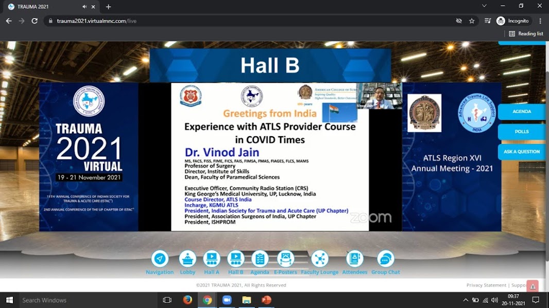Open a new browser tab
This screenshot has width=549, height=308.
point(108,7)
